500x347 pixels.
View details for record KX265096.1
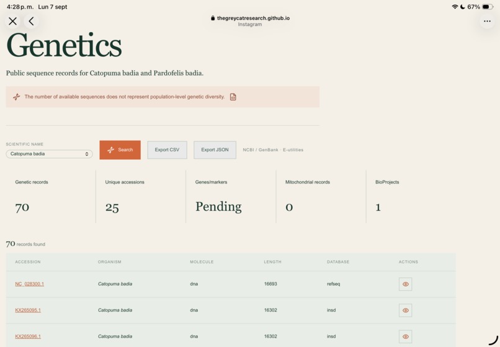click(405, 336)
